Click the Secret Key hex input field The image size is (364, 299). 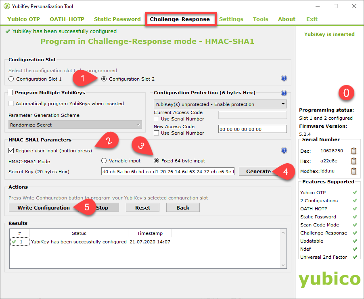pyautogui.click(x=167, y=171)
